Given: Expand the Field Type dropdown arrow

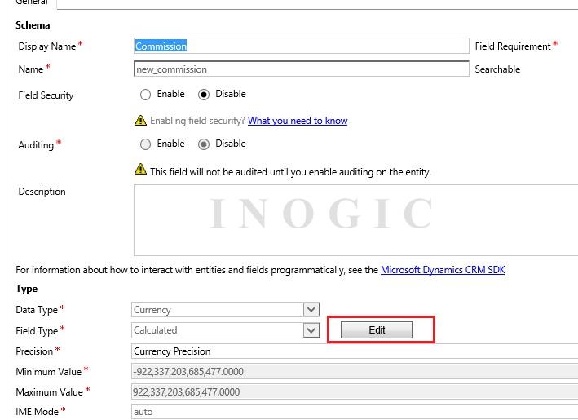Looking at the screenshot, I should tap(311, 330).
